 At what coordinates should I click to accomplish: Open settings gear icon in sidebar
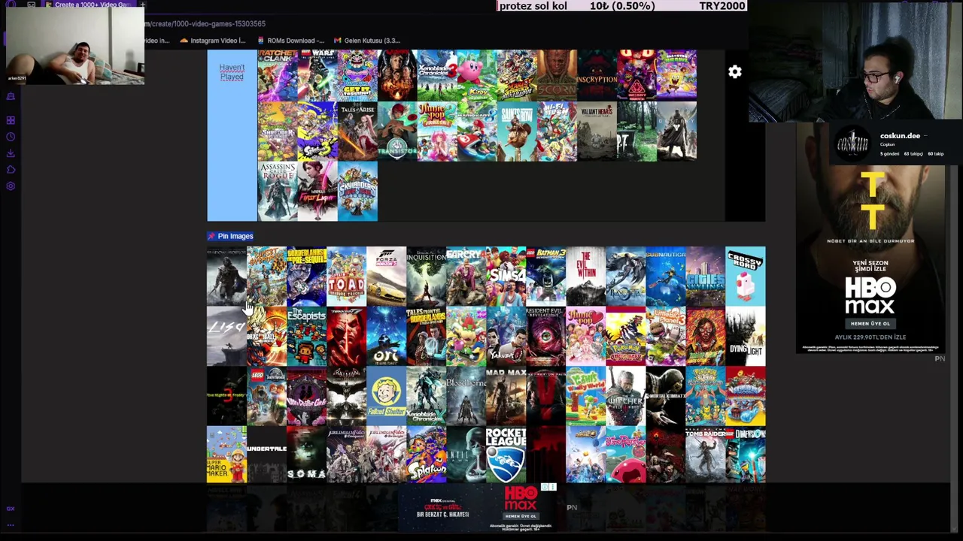click(x=11, y=186)
